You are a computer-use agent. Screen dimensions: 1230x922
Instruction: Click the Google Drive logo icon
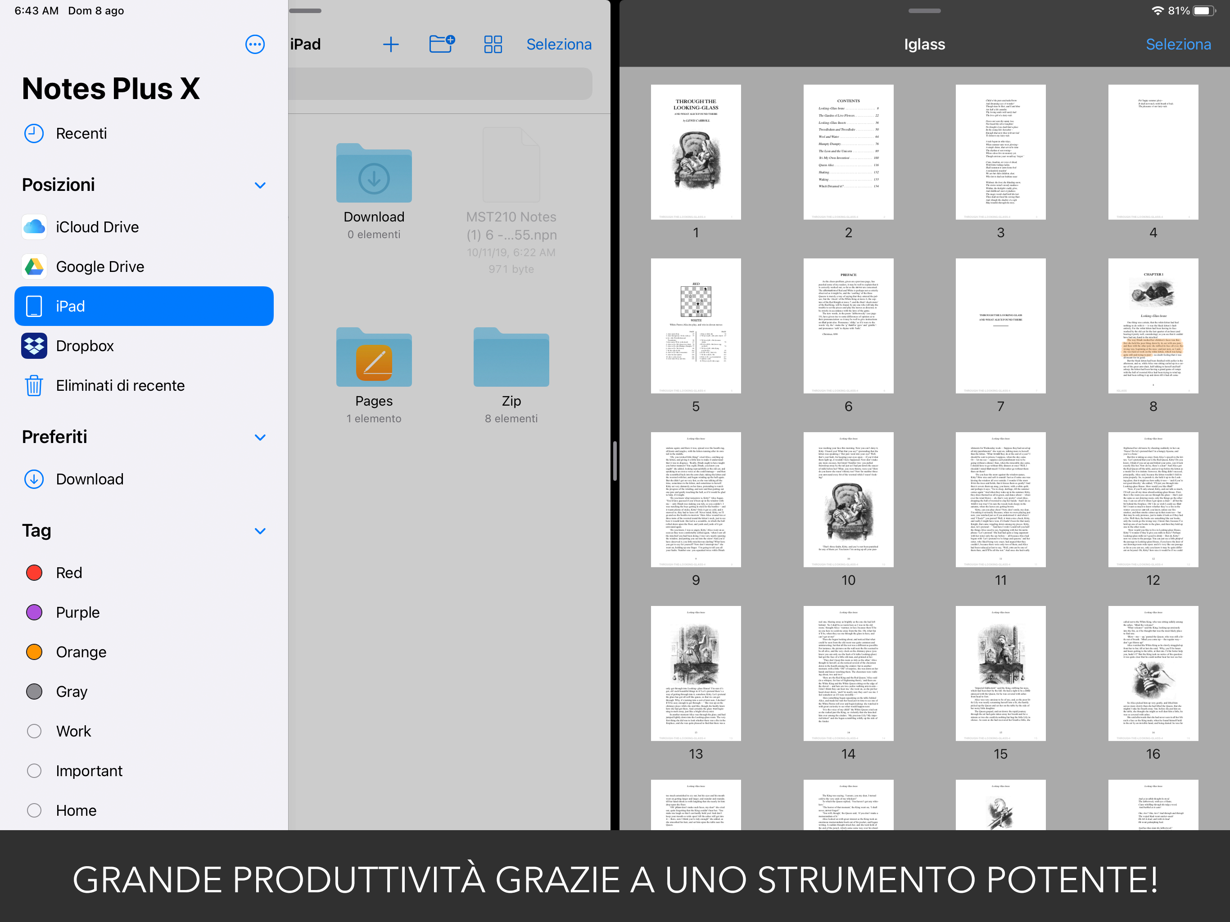click(x=34, y=267)
